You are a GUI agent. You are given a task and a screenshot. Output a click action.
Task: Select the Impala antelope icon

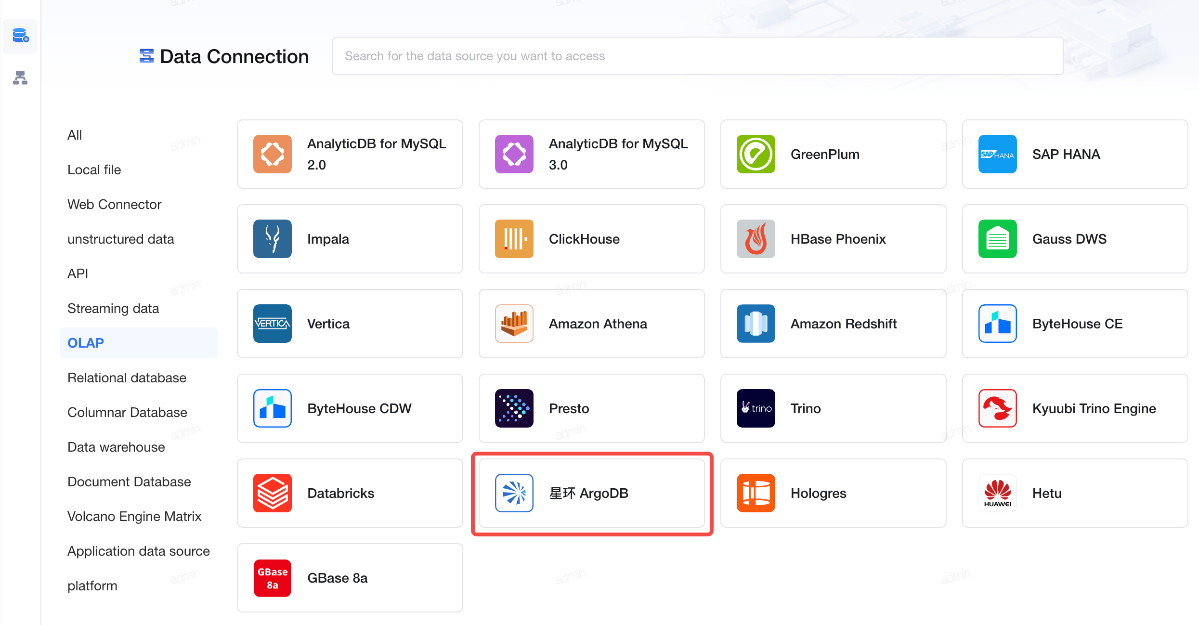tap(273, 239)
